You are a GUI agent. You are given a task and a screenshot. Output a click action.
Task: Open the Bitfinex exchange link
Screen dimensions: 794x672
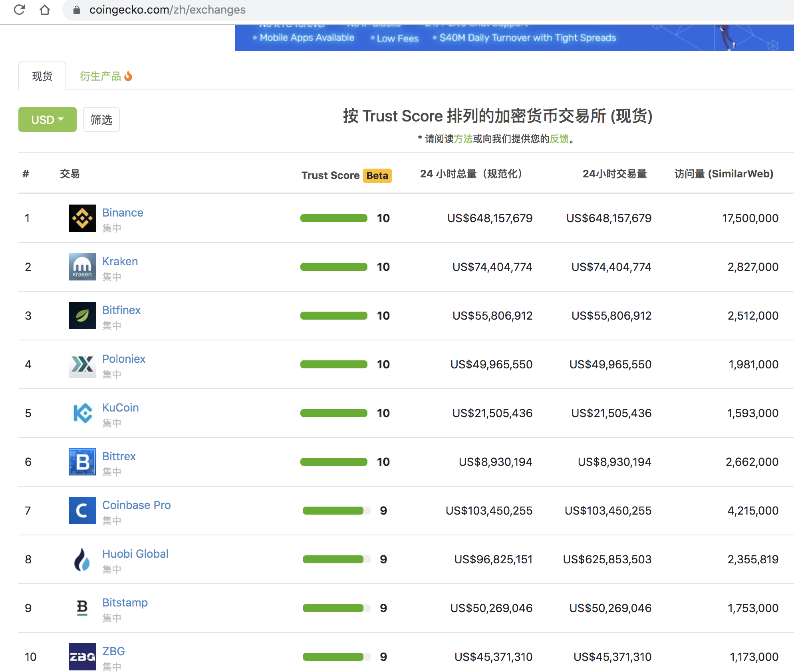pyautogui.click(x=121, y=310)
